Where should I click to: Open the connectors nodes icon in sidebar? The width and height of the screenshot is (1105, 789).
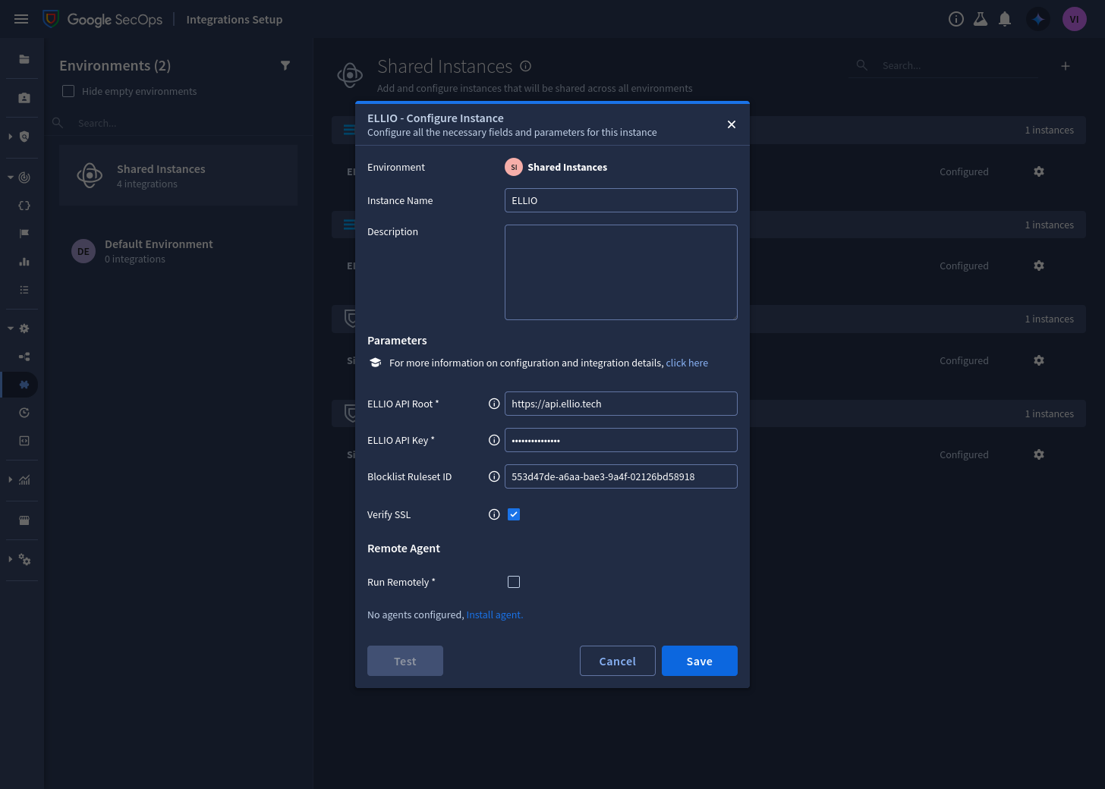24,357
